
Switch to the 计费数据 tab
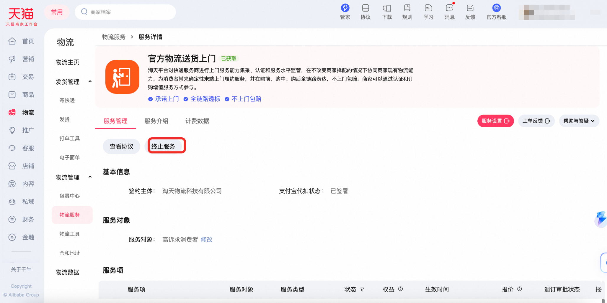tap(197, 121)
